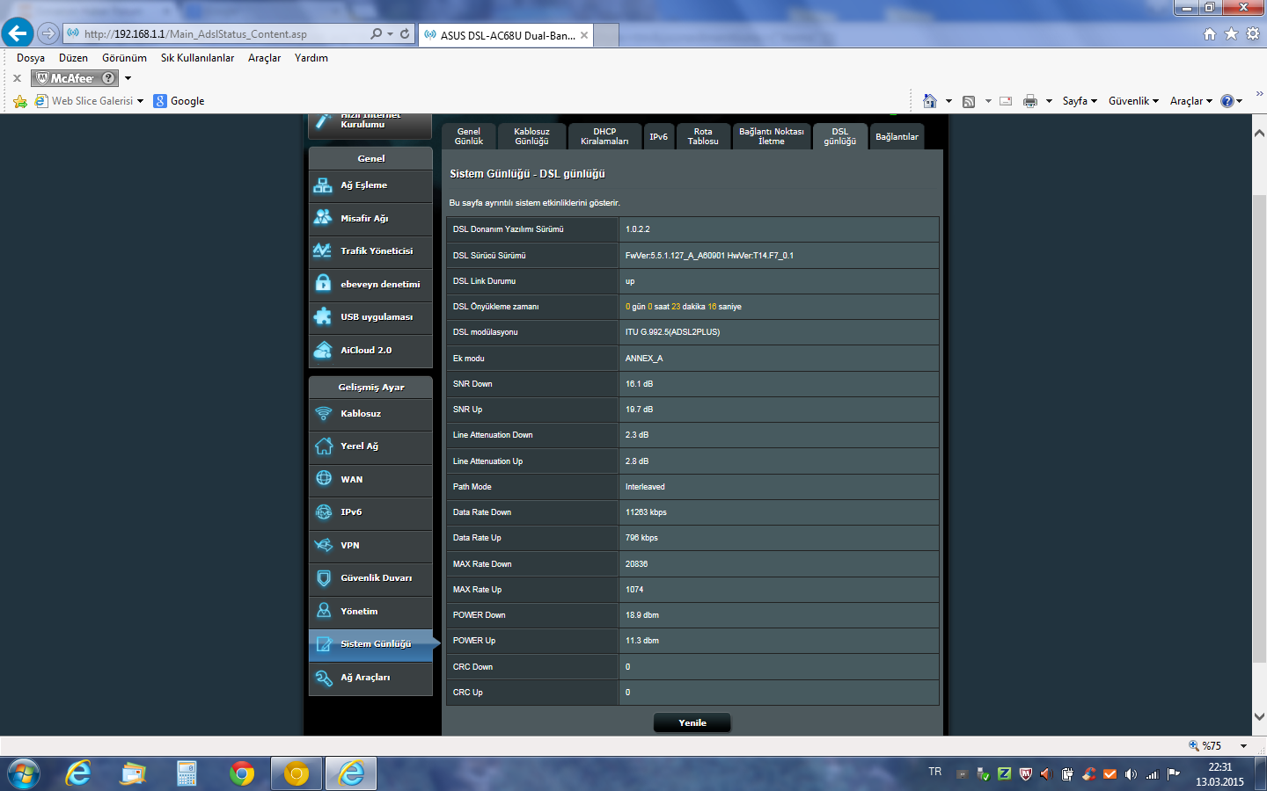Viewport: 1267px width, 791px height.
Task: Click the address bar URL field
Action: pyautogui.click(x=220, y=34)
